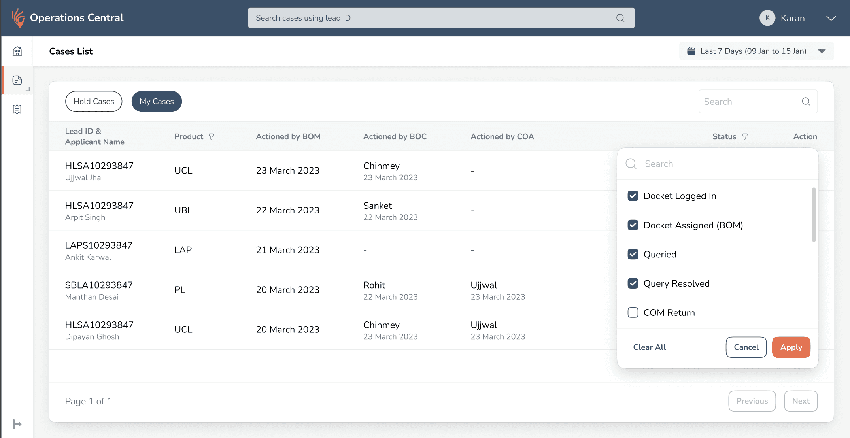The image size is (850, 438).
Task: Open the cases document sidebar icon
Action: [17, 80]
